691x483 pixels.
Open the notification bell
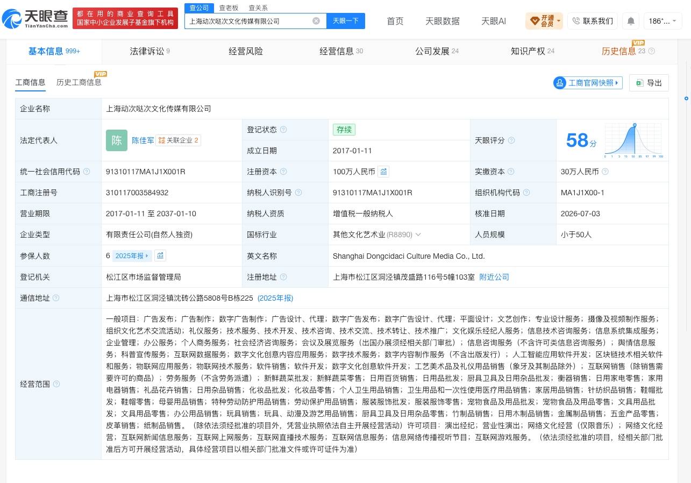pyautogui.click(x=631, y=21)
